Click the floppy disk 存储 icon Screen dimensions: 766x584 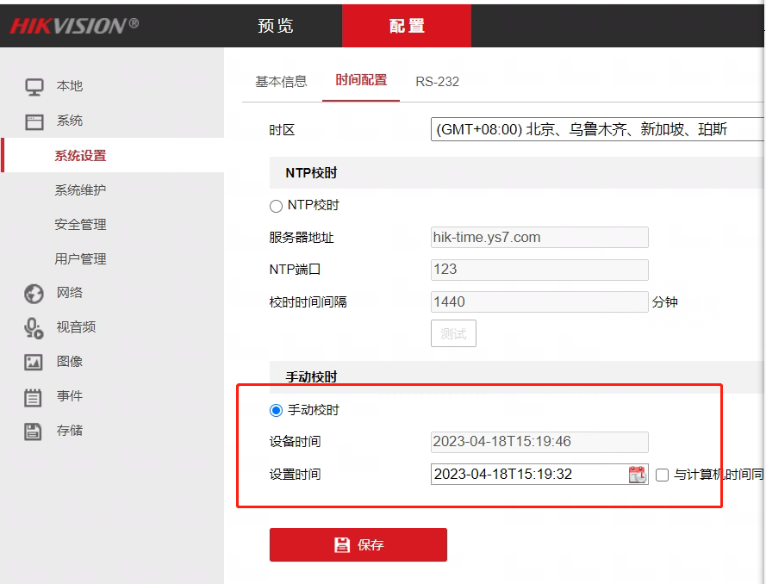[x=34, y=432]
